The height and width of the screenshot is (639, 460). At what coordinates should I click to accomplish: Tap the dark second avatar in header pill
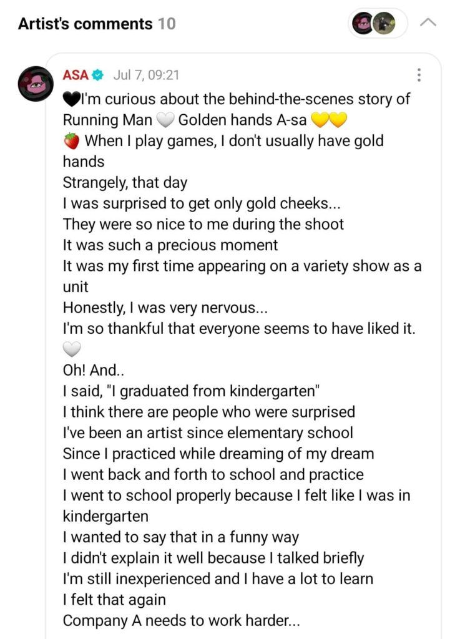coord(384,23)
